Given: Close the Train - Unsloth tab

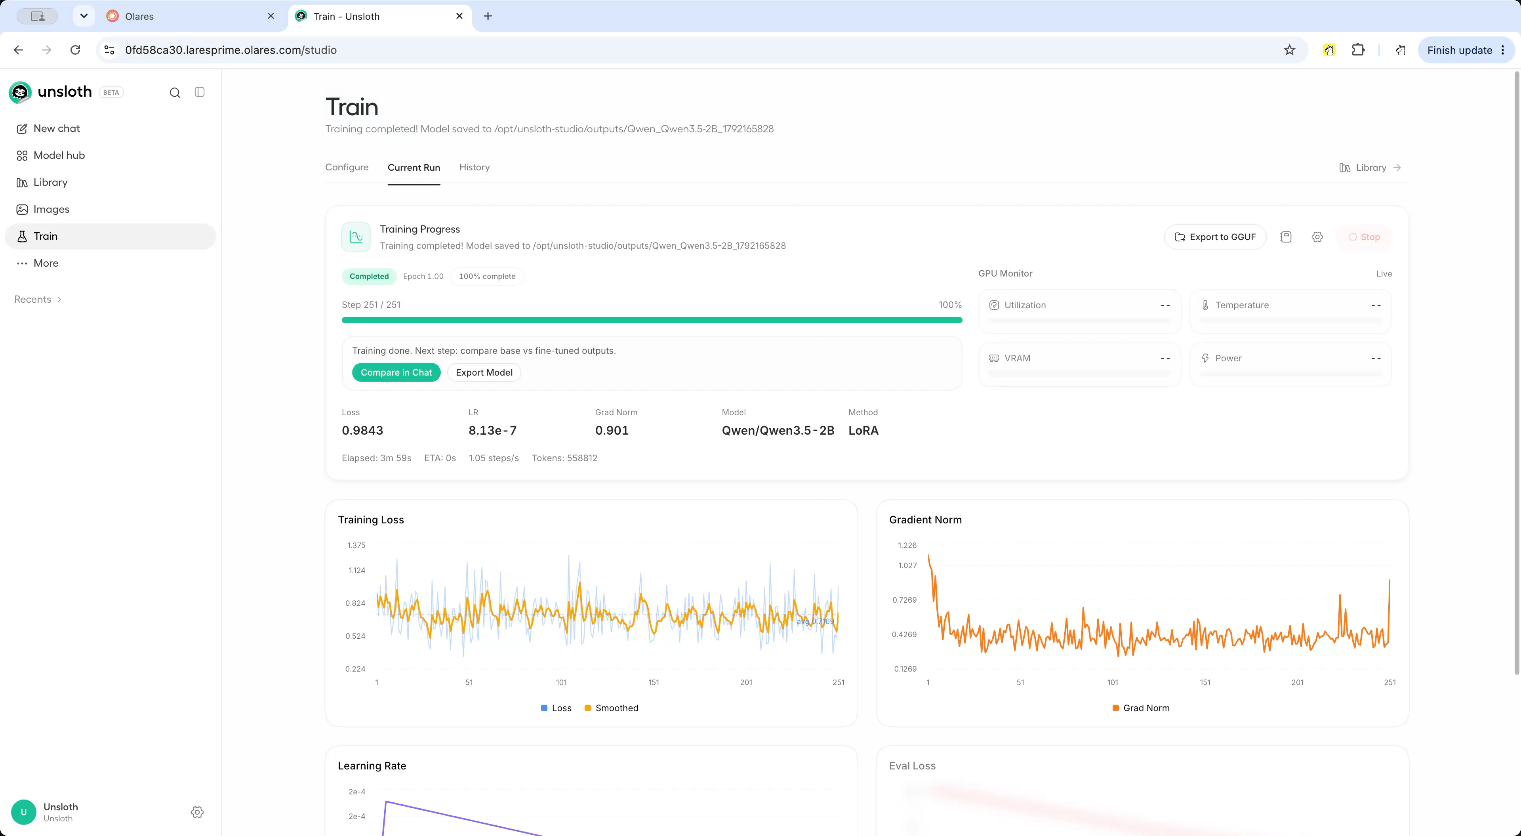Looking at the screenshot, I should pos(459,16).
